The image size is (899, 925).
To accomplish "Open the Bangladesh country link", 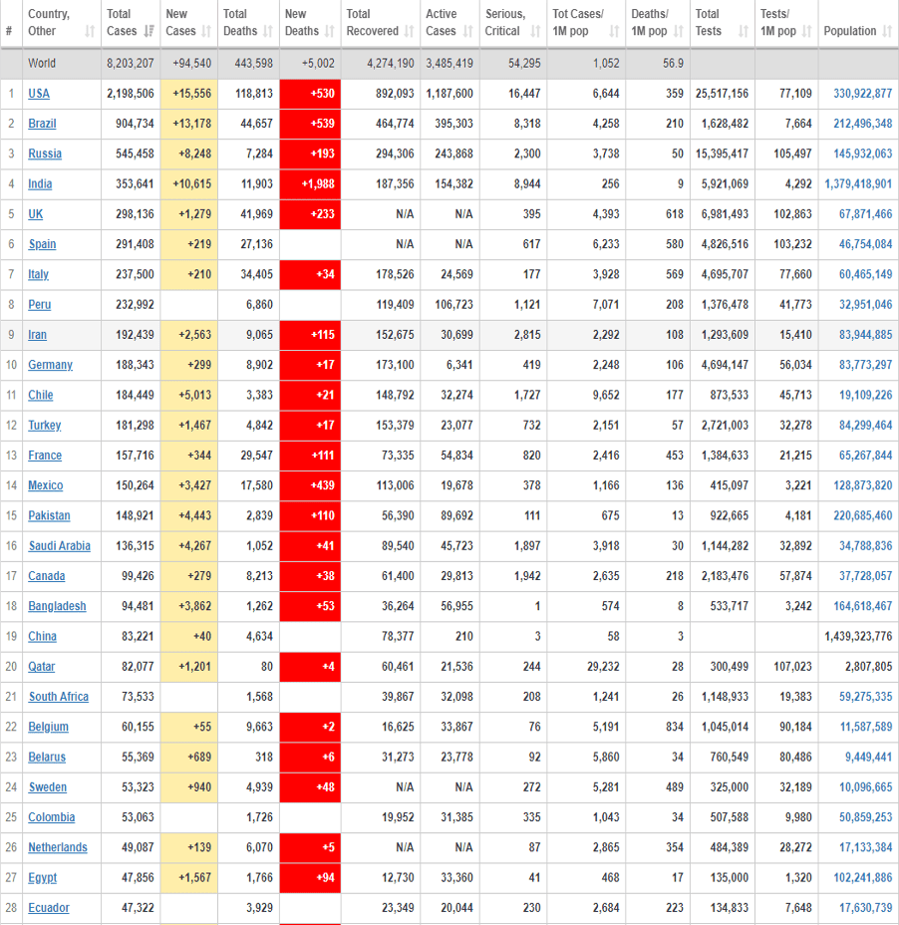I will point(57,606).
